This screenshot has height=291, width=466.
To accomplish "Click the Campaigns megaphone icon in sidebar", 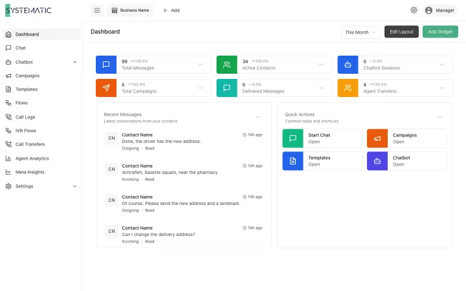I will (8, 76).
